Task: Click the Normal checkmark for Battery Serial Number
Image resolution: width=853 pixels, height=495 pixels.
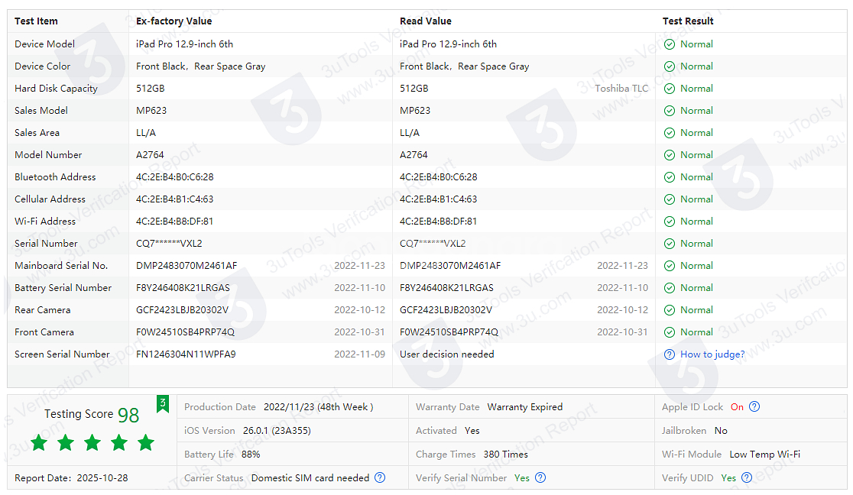Action: [x=669, y=287]
